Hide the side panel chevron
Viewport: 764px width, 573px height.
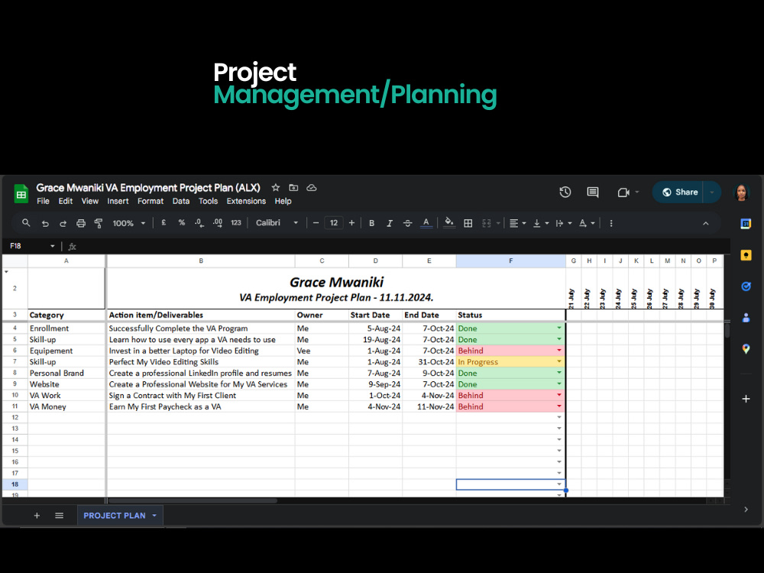[746, 509]
